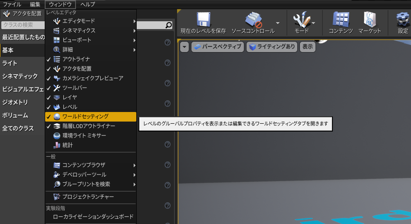The width and height of the screenshot is (411, 224).
Task: Open Settings (設定) gear icon
Action: (403, 20)
